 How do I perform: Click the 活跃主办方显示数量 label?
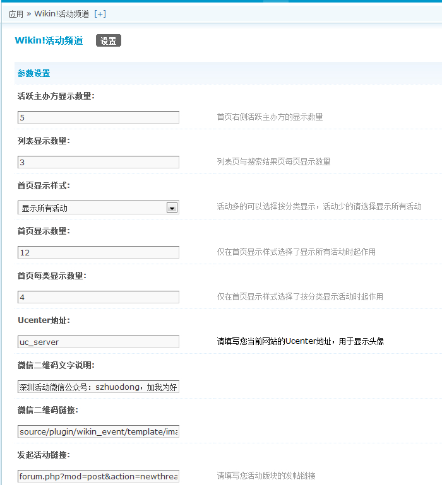(56, 96)
